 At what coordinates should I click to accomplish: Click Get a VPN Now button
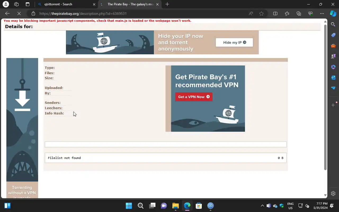(x=194, y=97)
